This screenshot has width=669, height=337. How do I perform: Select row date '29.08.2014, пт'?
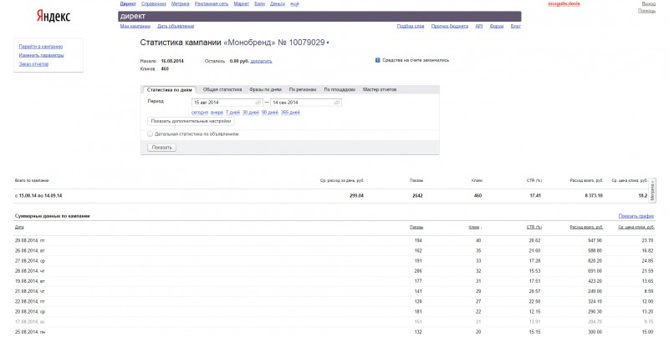tap(30, 241)
